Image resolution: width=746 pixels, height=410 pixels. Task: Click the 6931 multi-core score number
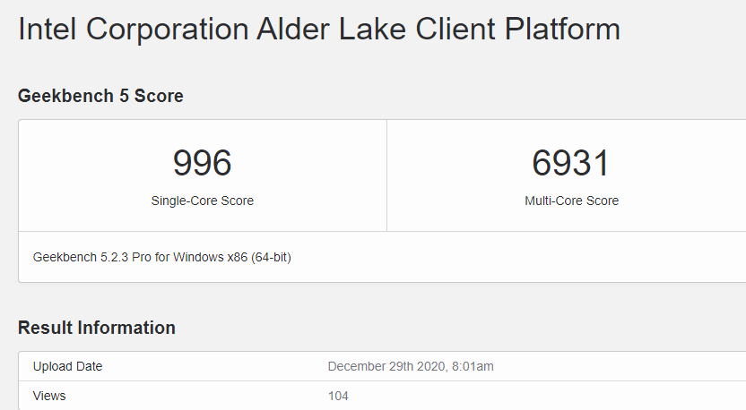pyautogui.click(x=571, y=163)
